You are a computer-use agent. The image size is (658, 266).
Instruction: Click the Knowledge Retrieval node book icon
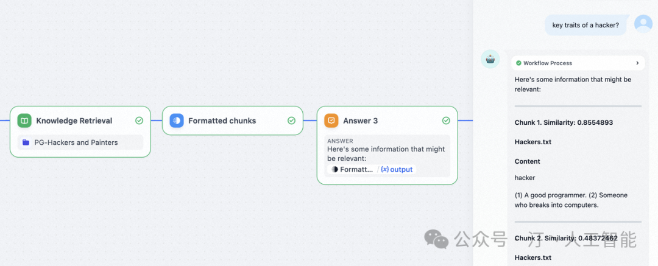pos(24,121)
